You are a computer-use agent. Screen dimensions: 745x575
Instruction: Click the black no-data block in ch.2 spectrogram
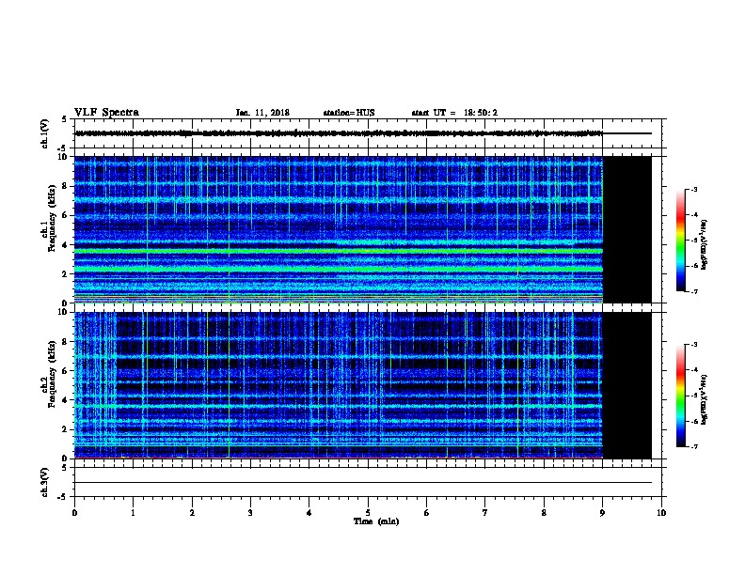627,385
